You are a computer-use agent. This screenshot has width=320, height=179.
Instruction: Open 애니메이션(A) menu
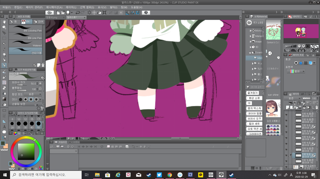(x=54, y=7)
